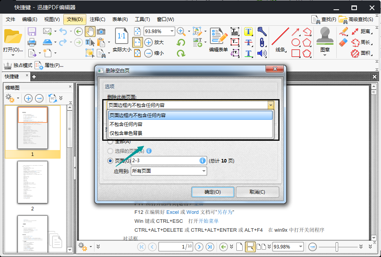381x257 pixels.
Task: Click the Save floppy disk icon
Action: pos(32,31)
